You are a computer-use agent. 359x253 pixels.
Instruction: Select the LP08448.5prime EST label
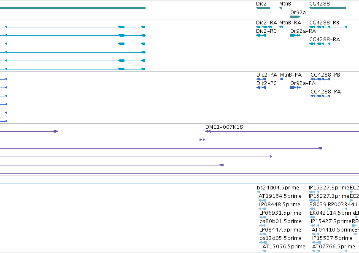point(279,205)
